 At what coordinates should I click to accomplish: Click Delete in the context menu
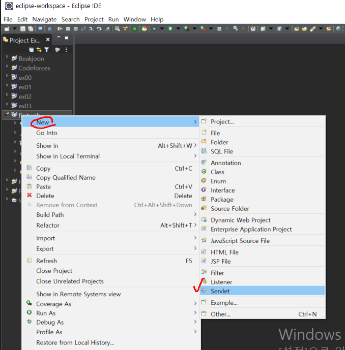(x=110, y=196)
